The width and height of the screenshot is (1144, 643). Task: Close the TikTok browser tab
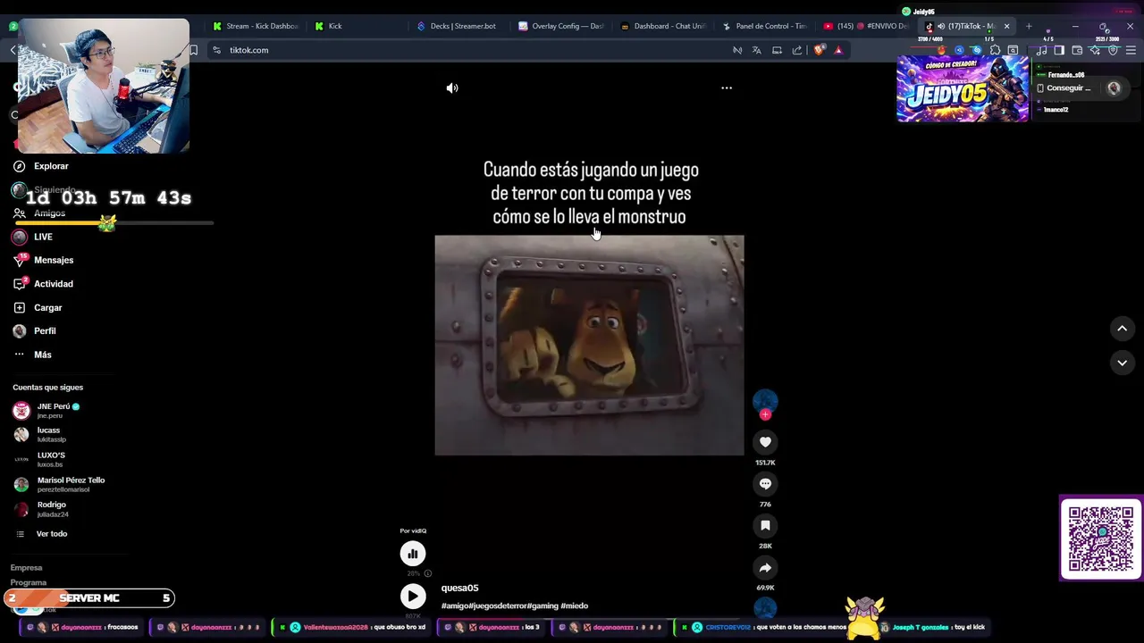point(1006,26)
